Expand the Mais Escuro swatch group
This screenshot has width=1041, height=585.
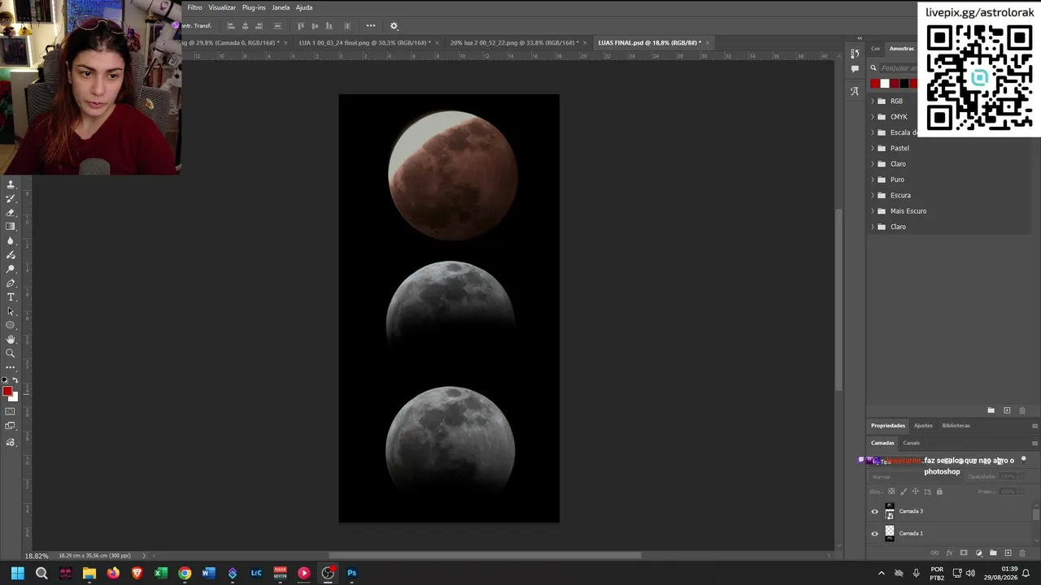tap(873, 211)
